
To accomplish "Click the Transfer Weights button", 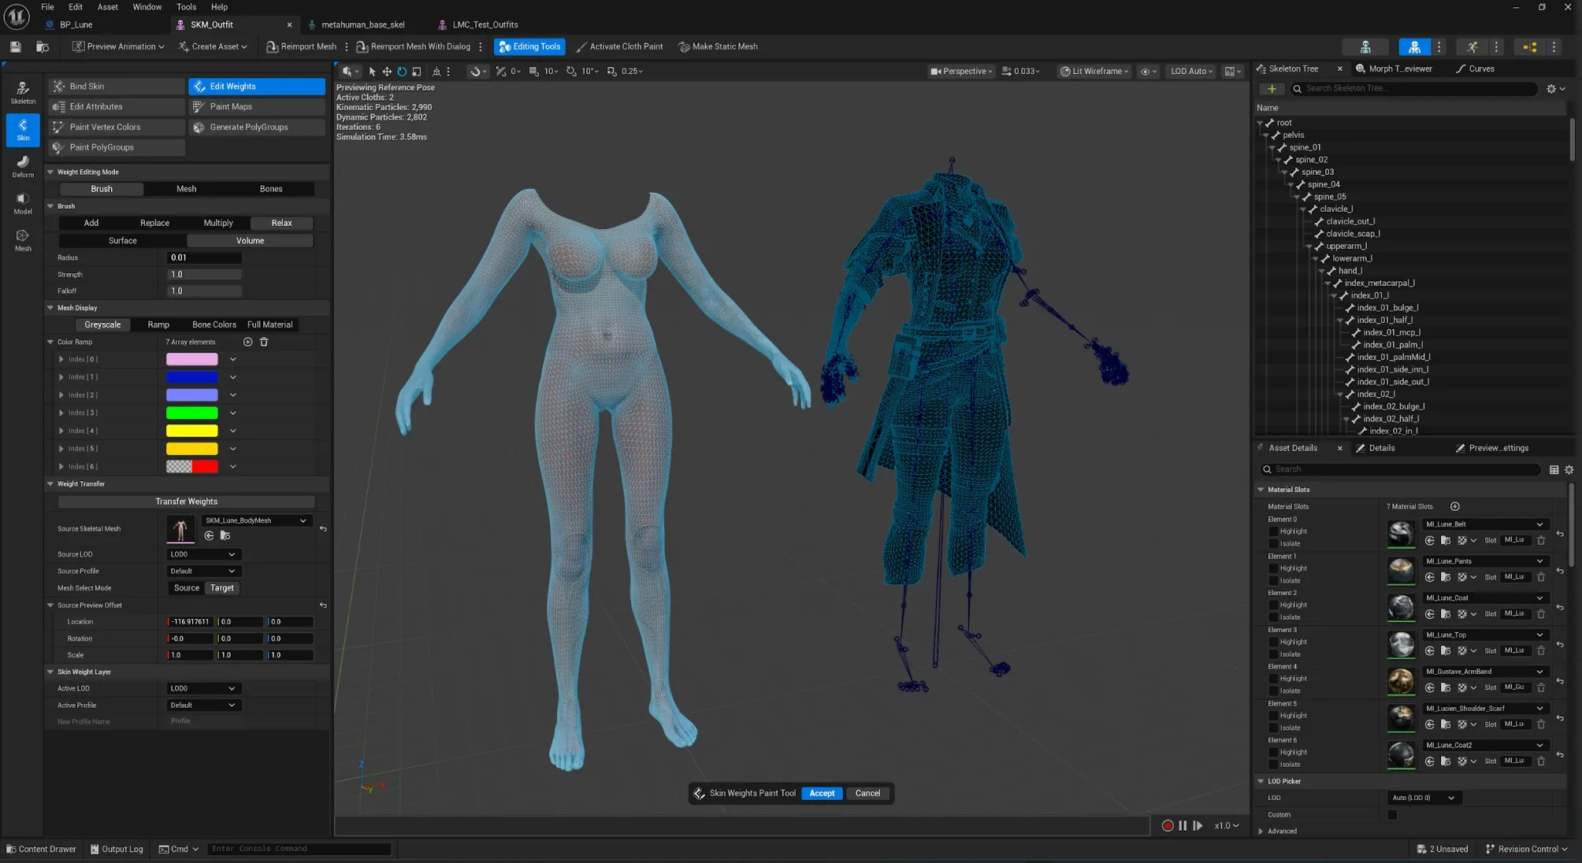I will pos(186,502).
